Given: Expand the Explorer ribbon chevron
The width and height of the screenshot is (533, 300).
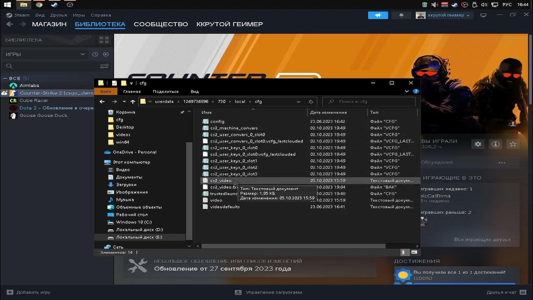Looking at the screenshot, I should 407,91.
